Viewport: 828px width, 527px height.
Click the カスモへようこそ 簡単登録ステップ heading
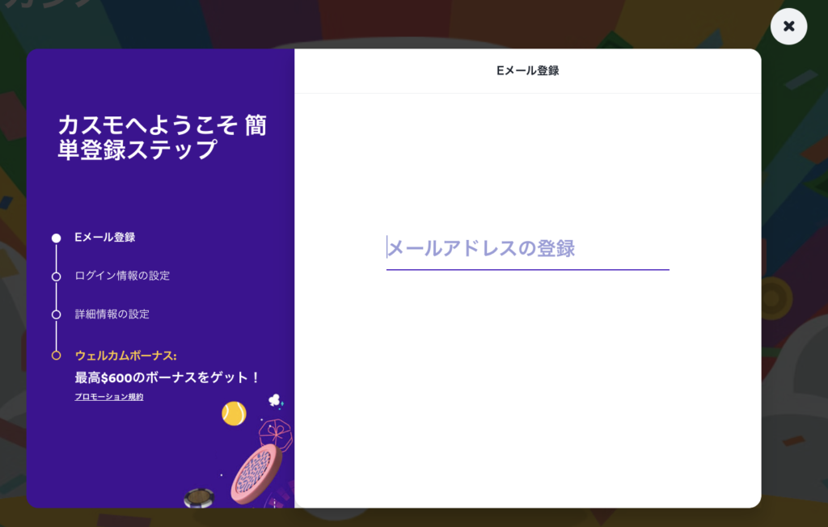(162, 137)
